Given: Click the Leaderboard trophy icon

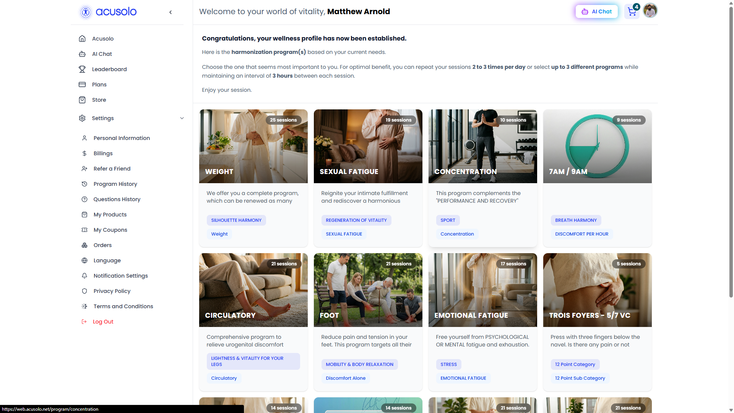Looking at the screenshot, I should [82, 69].
